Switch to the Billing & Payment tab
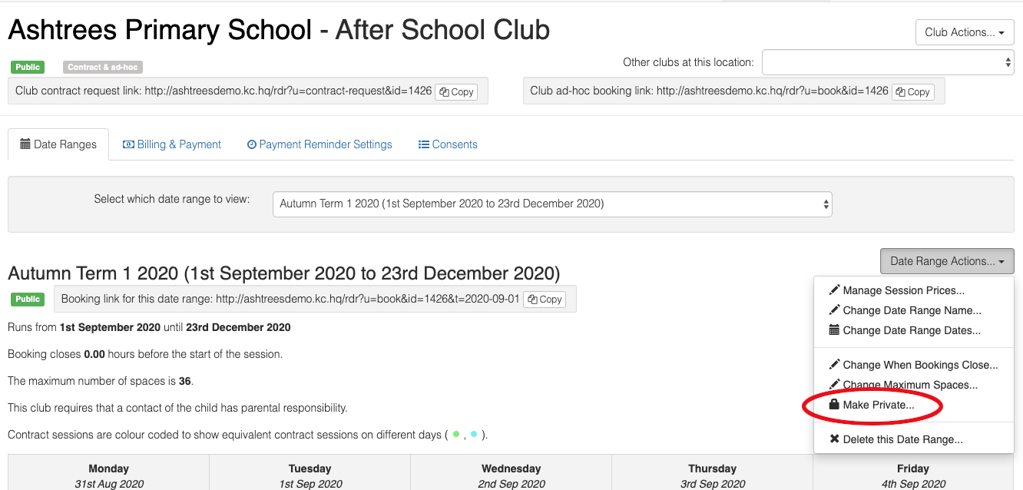This screenshot has height=490, width=1023. pyautogui.click(x=172, y=144)
